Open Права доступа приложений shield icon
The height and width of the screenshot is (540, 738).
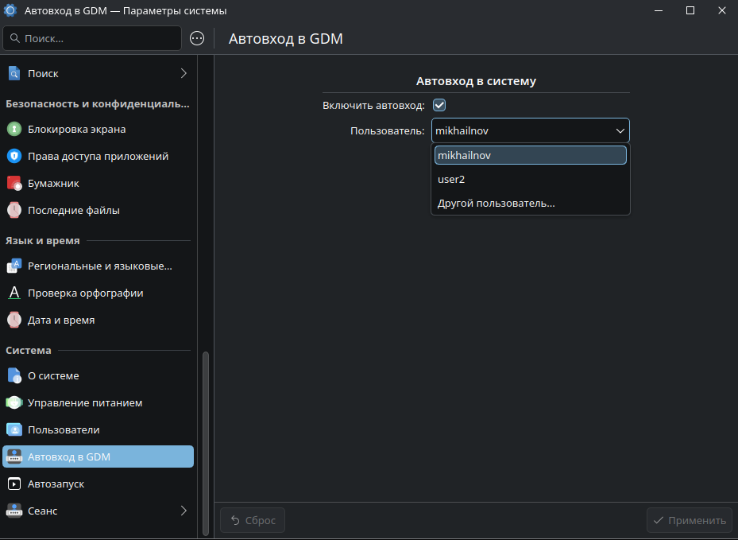[14, 156]
